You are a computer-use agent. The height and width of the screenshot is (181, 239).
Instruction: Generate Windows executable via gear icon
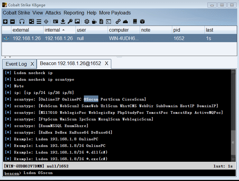point(87,22)
